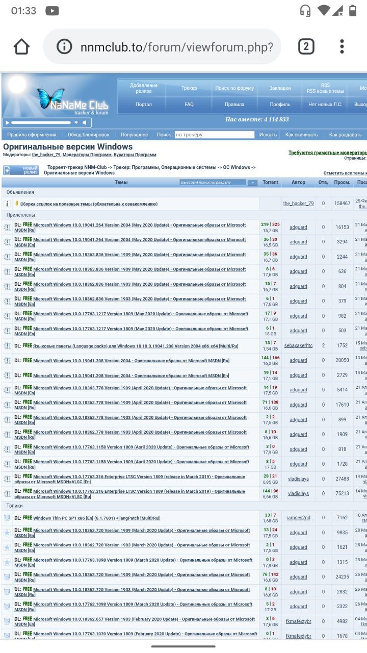Click pinned icon for vladislays LTSC 27488 row
Viewport: 367px width, 653px height.
click(x=7, y=479)
